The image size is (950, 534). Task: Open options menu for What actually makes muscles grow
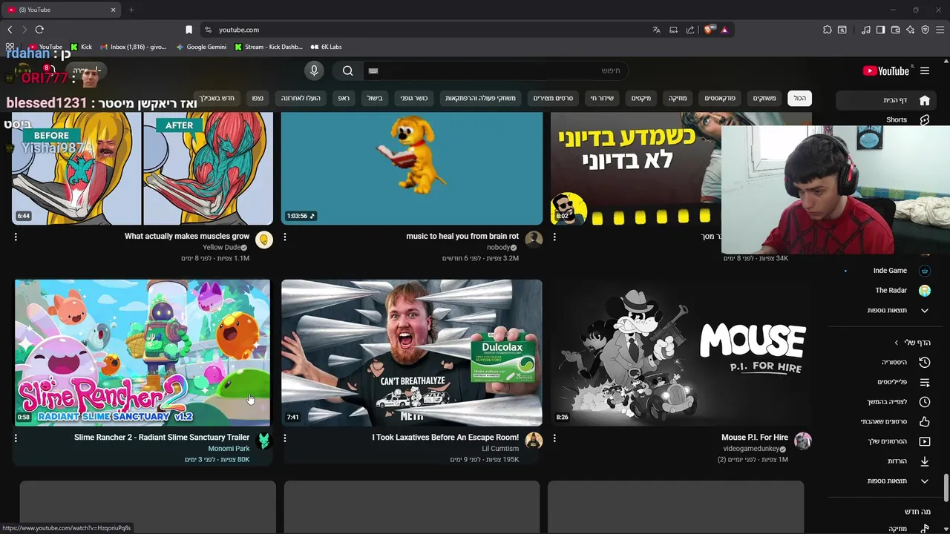point(16,237)
